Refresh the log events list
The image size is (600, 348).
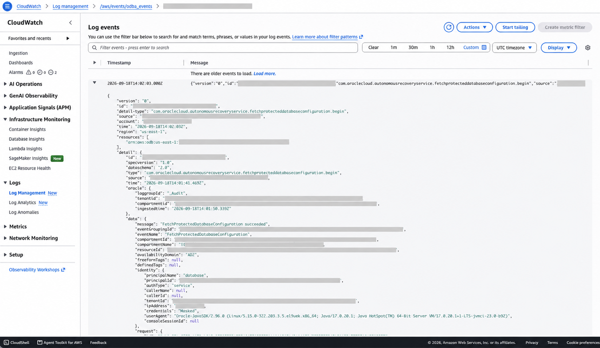coord(448,27)
